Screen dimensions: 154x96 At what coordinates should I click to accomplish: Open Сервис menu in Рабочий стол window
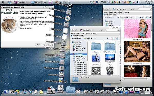pyautogui.click(x=88, y=33)
